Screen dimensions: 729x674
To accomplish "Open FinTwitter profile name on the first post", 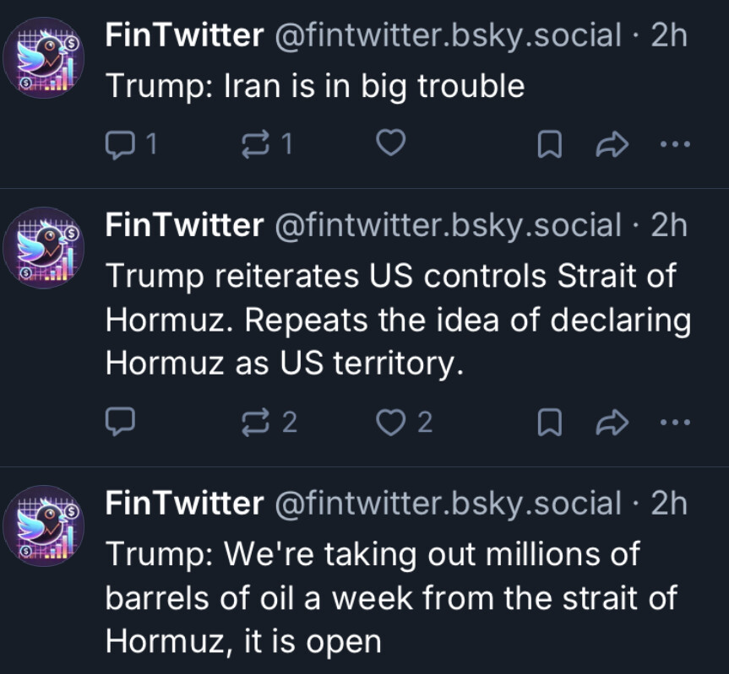I will click(x=185, y=35).
